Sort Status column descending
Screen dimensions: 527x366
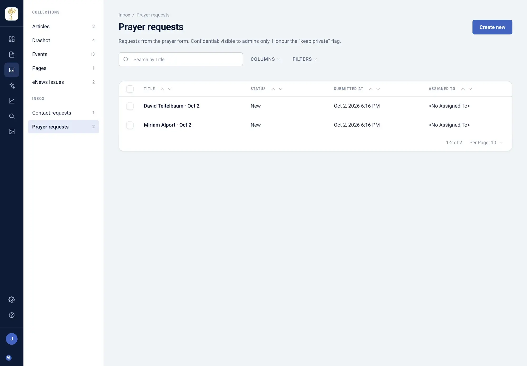281,89
